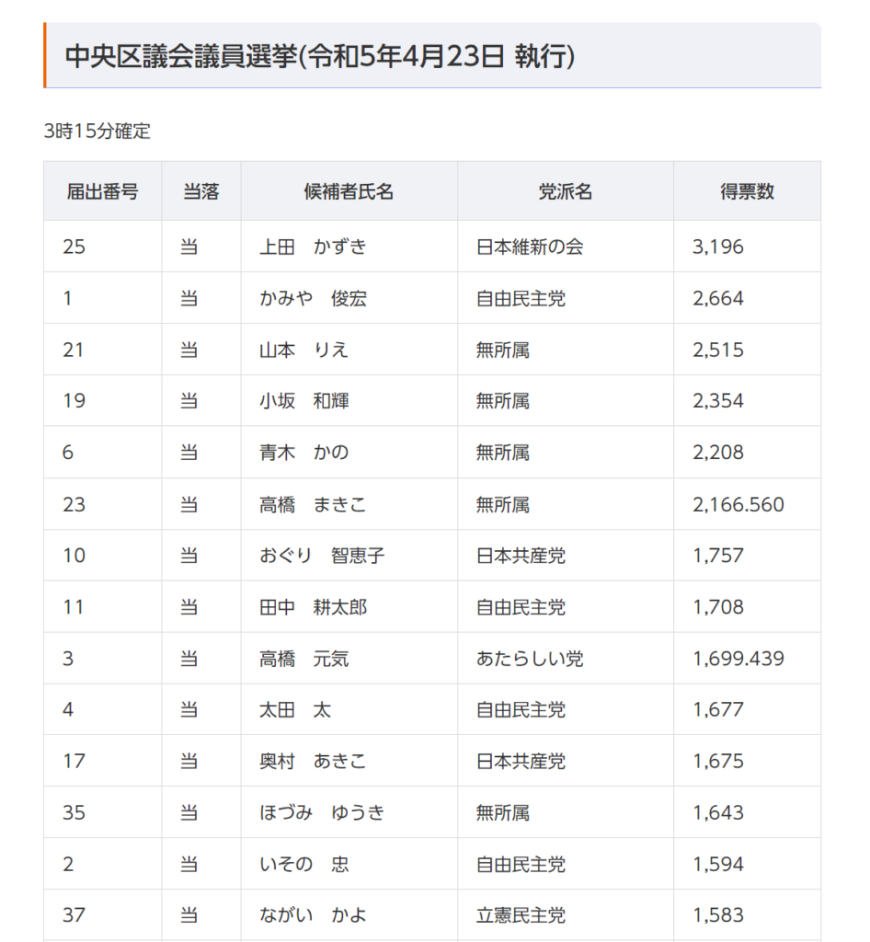Click 日本共産党 in おぐり 智恵子 row
This screenshot has height=942, width=870.
click(521, 556)
